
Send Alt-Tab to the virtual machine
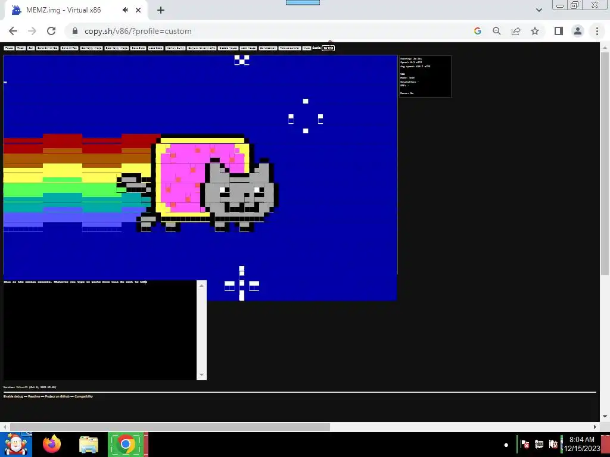pos(69,48)
